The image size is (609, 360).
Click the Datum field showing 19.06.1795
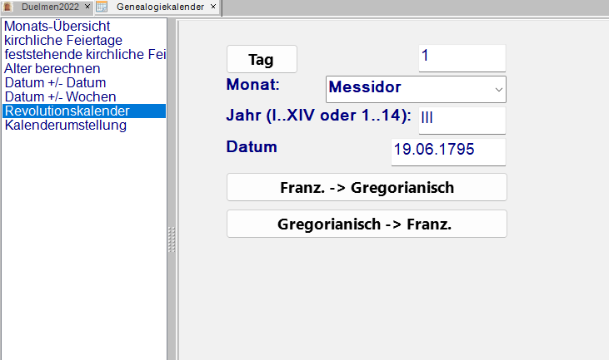[x=448, y=152]
